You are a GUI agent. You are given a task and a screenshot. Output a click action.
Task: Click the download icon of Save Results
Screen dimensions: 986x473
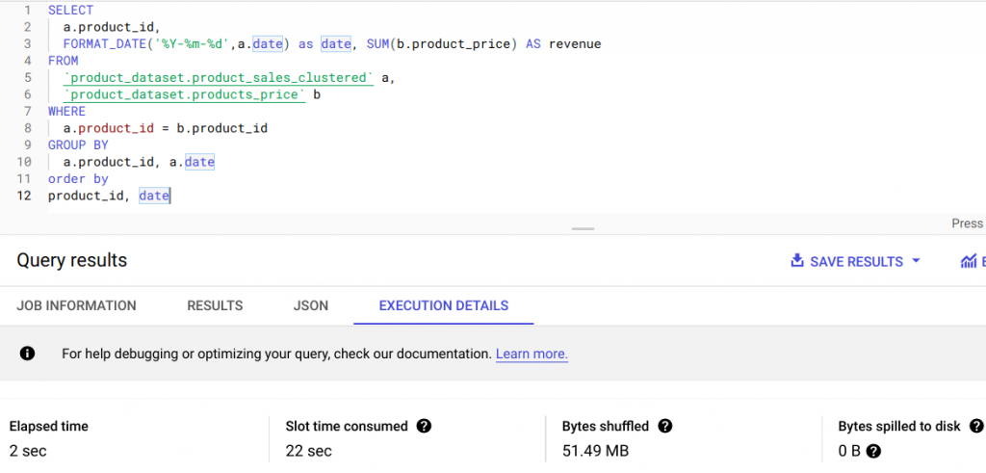click(797, 261)
